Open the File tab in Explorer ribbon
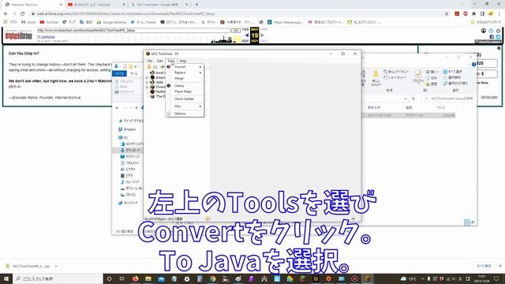Screen dimensions: 505x284 coord(119,73)
